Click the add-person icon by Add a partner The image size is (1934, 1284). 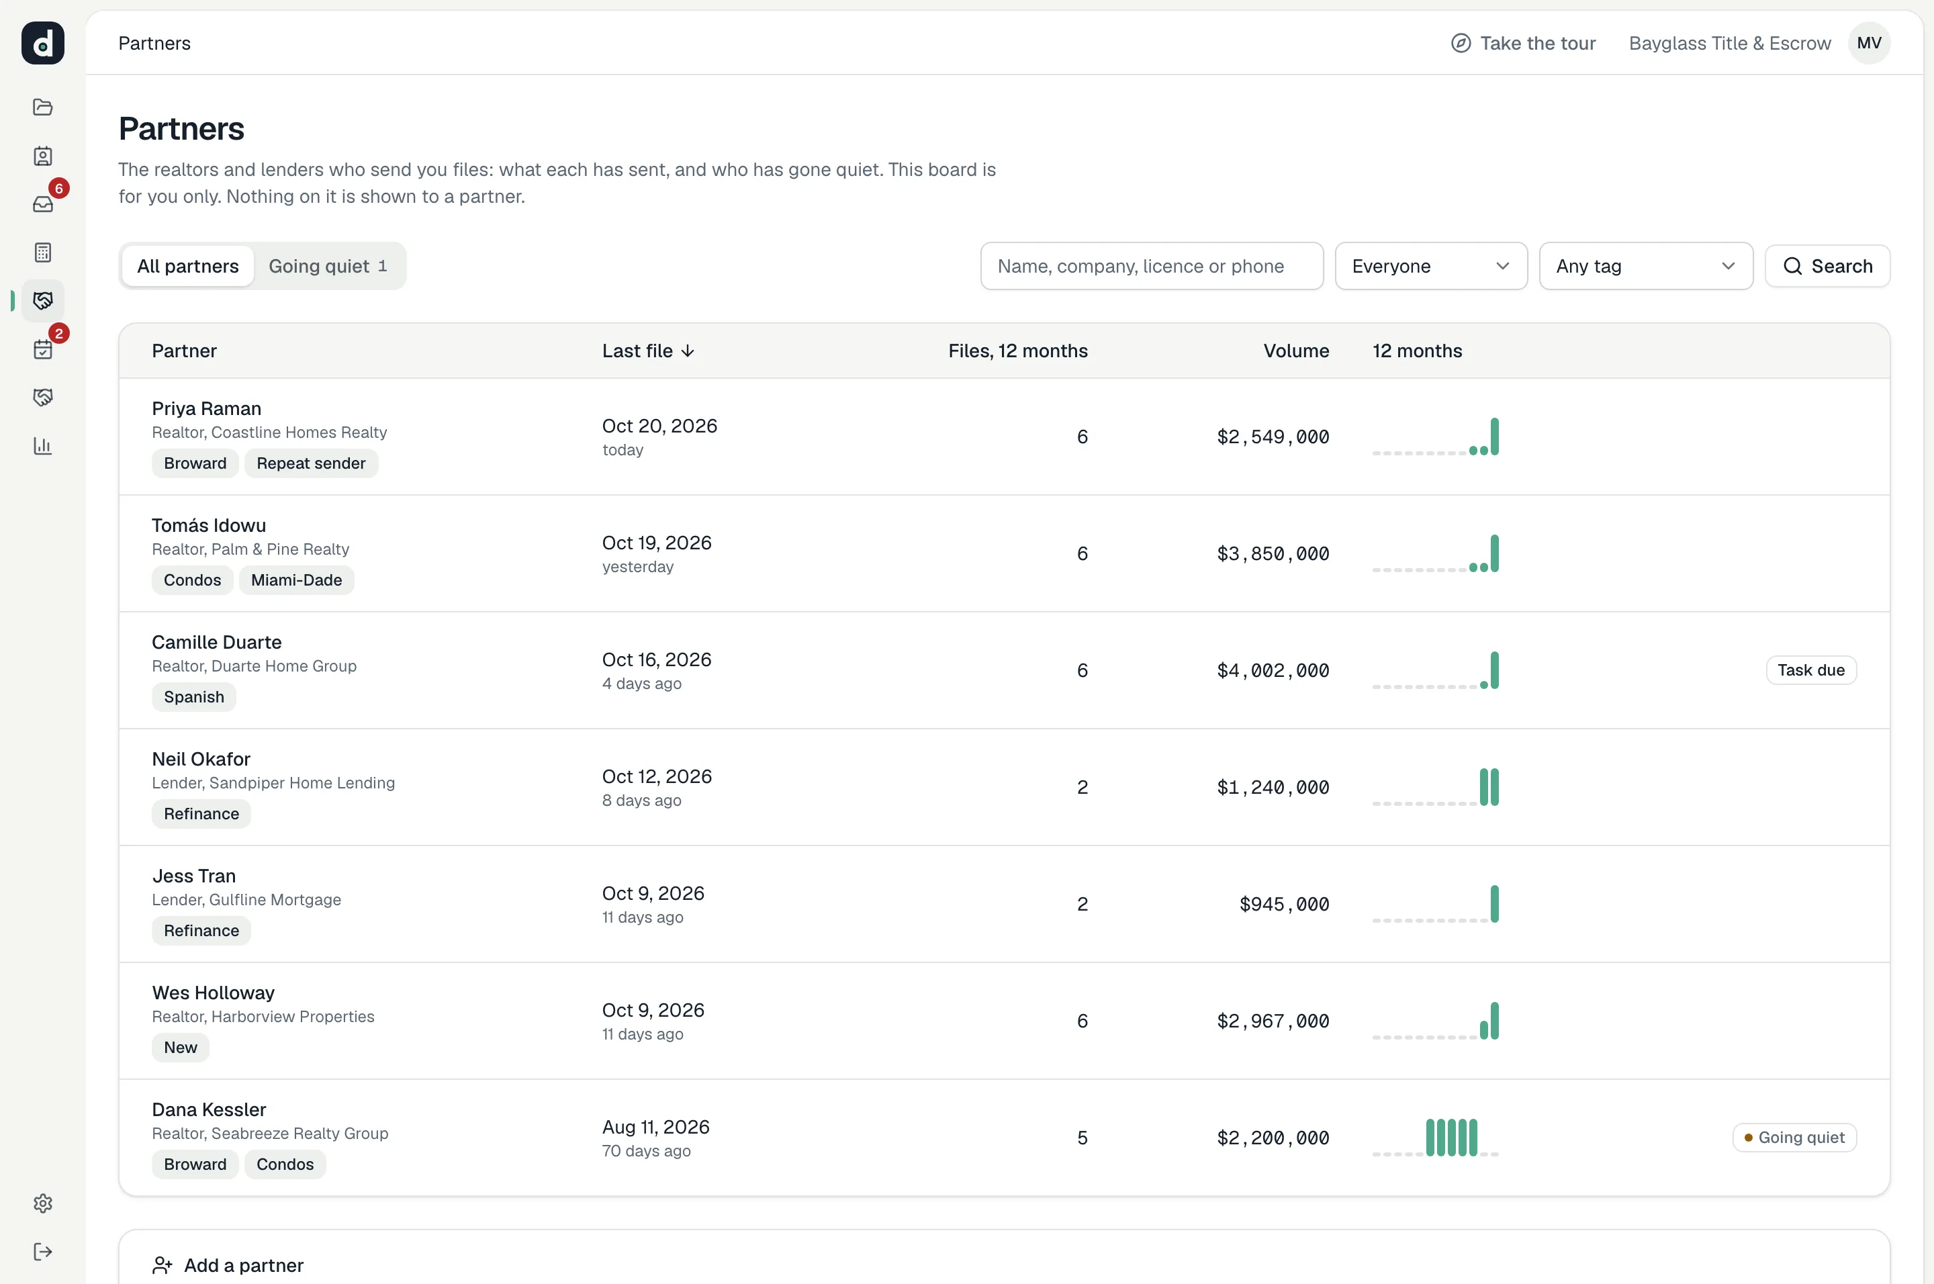162,1265
